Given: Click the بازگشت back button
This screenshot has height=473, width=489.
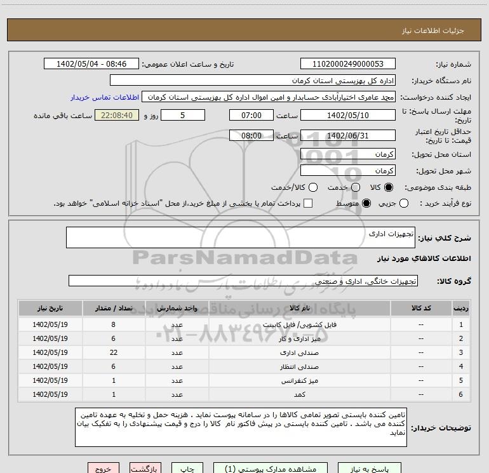Looking at the screenshot, I should pos(145,469).
